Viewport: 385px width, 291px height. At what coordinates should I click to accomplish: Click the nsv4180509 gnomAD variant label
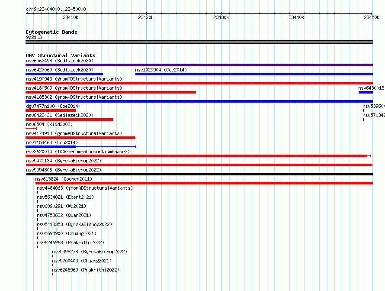point(74,88)
